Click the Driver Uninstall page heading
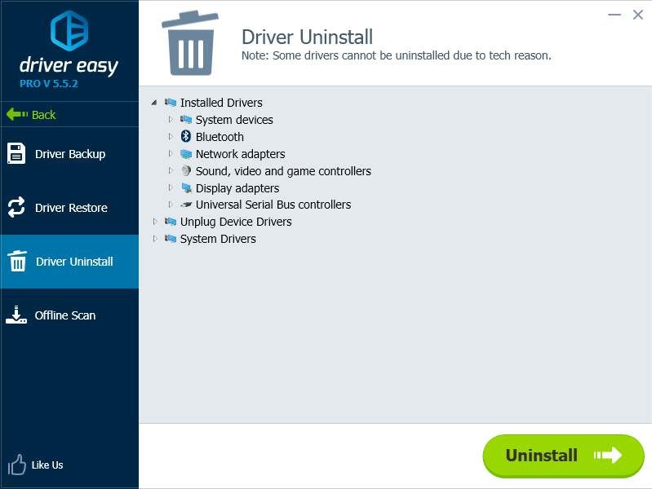The height and width of the screenshot is (489, 652). 307,37
